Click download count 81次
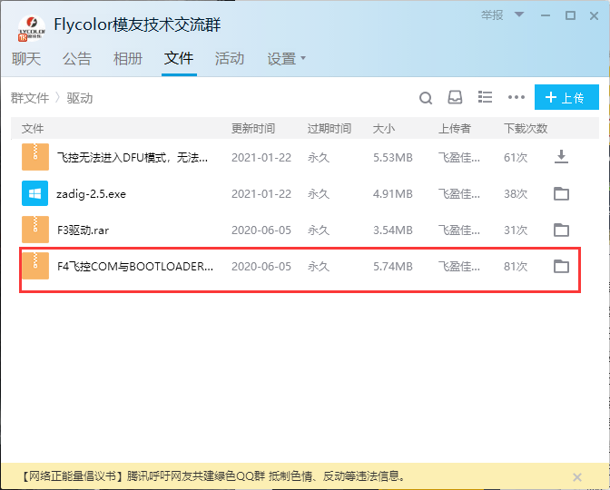 [x=516, y=267]
